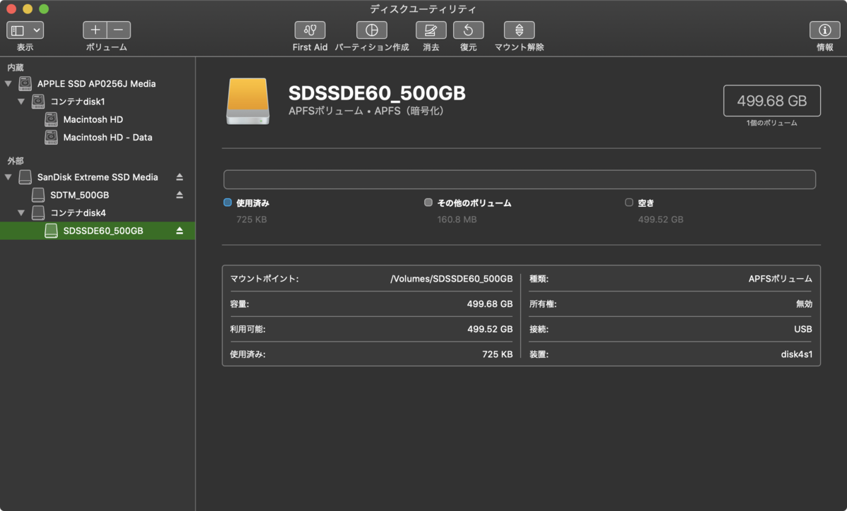Select コンテナdisk4 in sidebar
The height and width of the screenshot is (511, 847).
tap(78, 212)
